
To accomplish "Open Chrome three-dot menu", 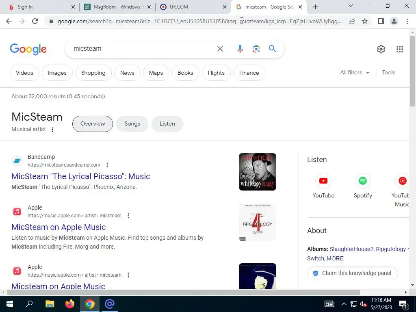I will [407, 21].
